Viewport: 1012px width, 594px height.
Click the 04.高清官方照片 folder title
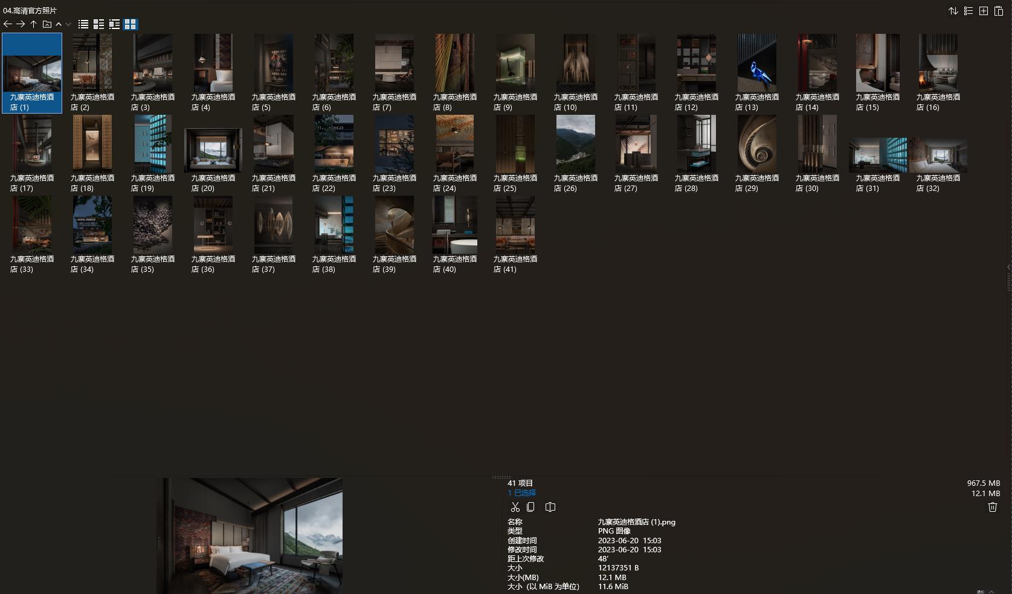(30, 11)
